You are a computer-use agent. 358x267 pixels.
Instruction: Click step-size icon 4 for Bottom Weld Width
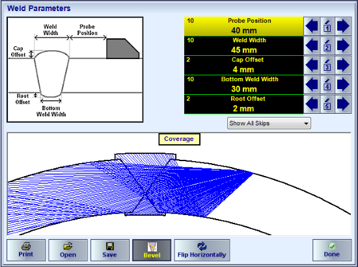(x=327, y=84)
